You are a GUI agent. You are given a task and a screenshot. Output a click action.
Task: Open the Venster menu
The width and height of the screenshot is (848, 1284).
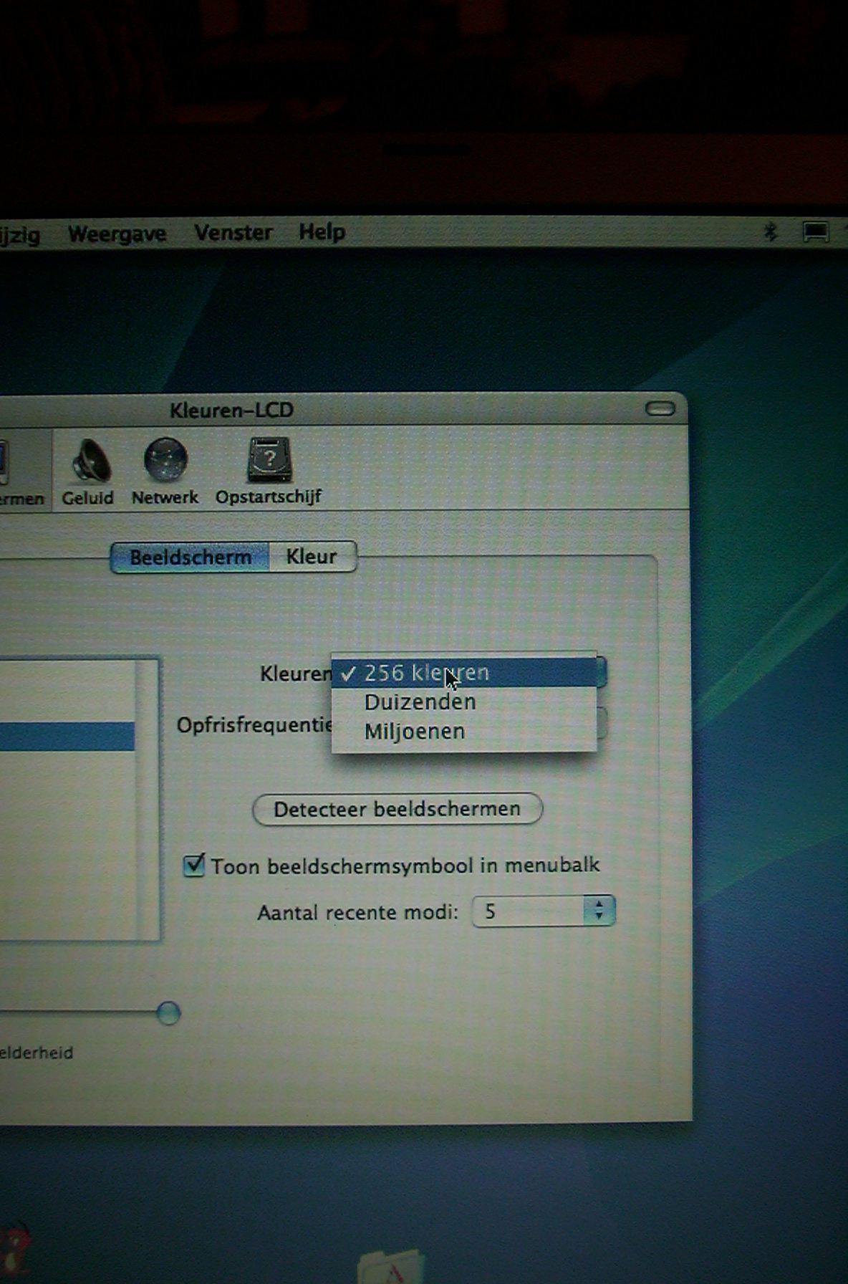point(233,233)
